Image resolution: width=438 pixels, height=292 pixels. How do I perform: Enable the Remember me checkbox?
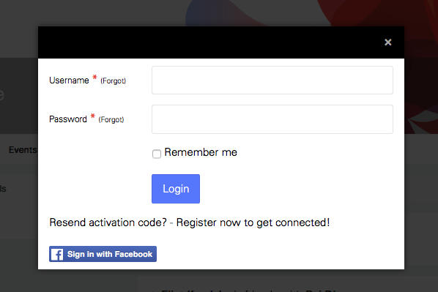[x=157, y=154]
